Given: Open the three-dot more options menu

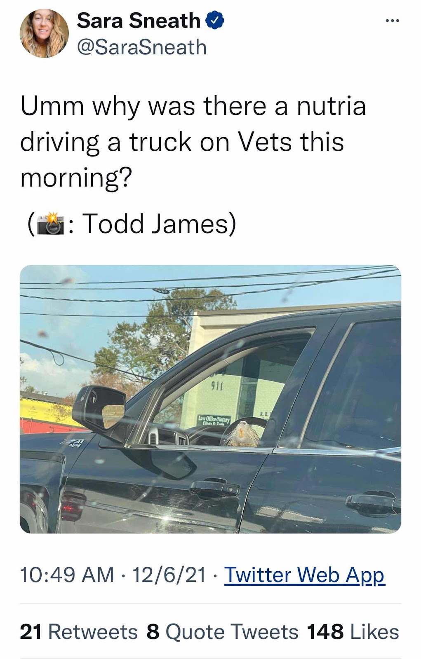Looking at the screenshot, I should click(392, 21).
